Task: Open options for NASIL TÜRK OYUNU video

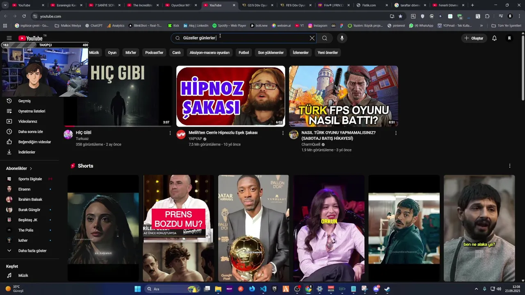Action: pyautogui.click(x=396, y=133)
